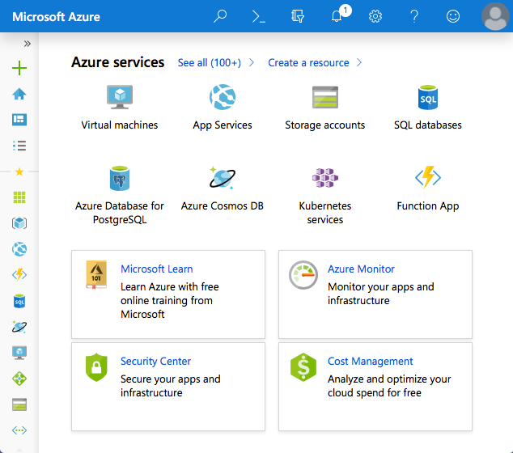513x453 pixels.
Task: Open the Help question mark menu
Action: click(x=414, y=16)
